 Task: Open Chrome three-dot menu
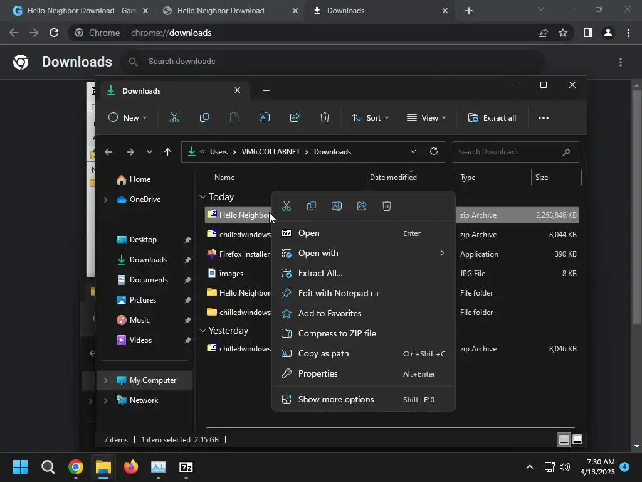(628, 33)
